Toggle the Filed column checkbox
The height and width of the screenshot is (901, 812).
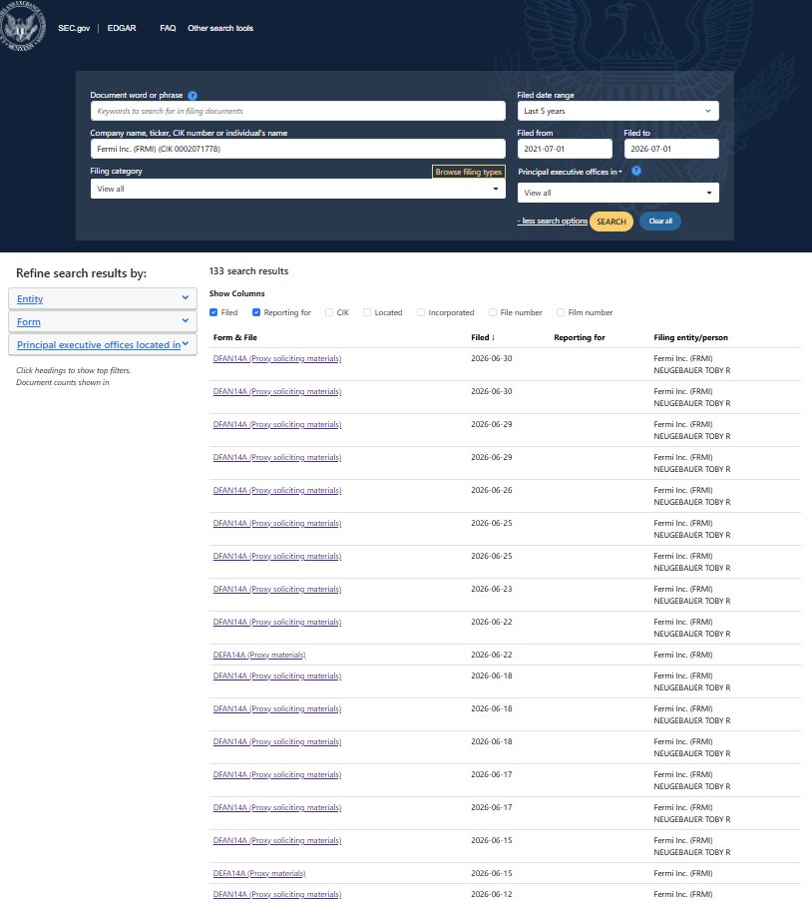coord(213,312)
